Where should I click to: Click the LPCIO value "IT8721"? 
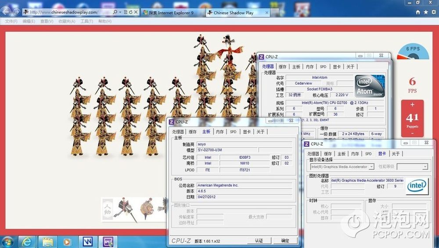click(x=245, y=170)
